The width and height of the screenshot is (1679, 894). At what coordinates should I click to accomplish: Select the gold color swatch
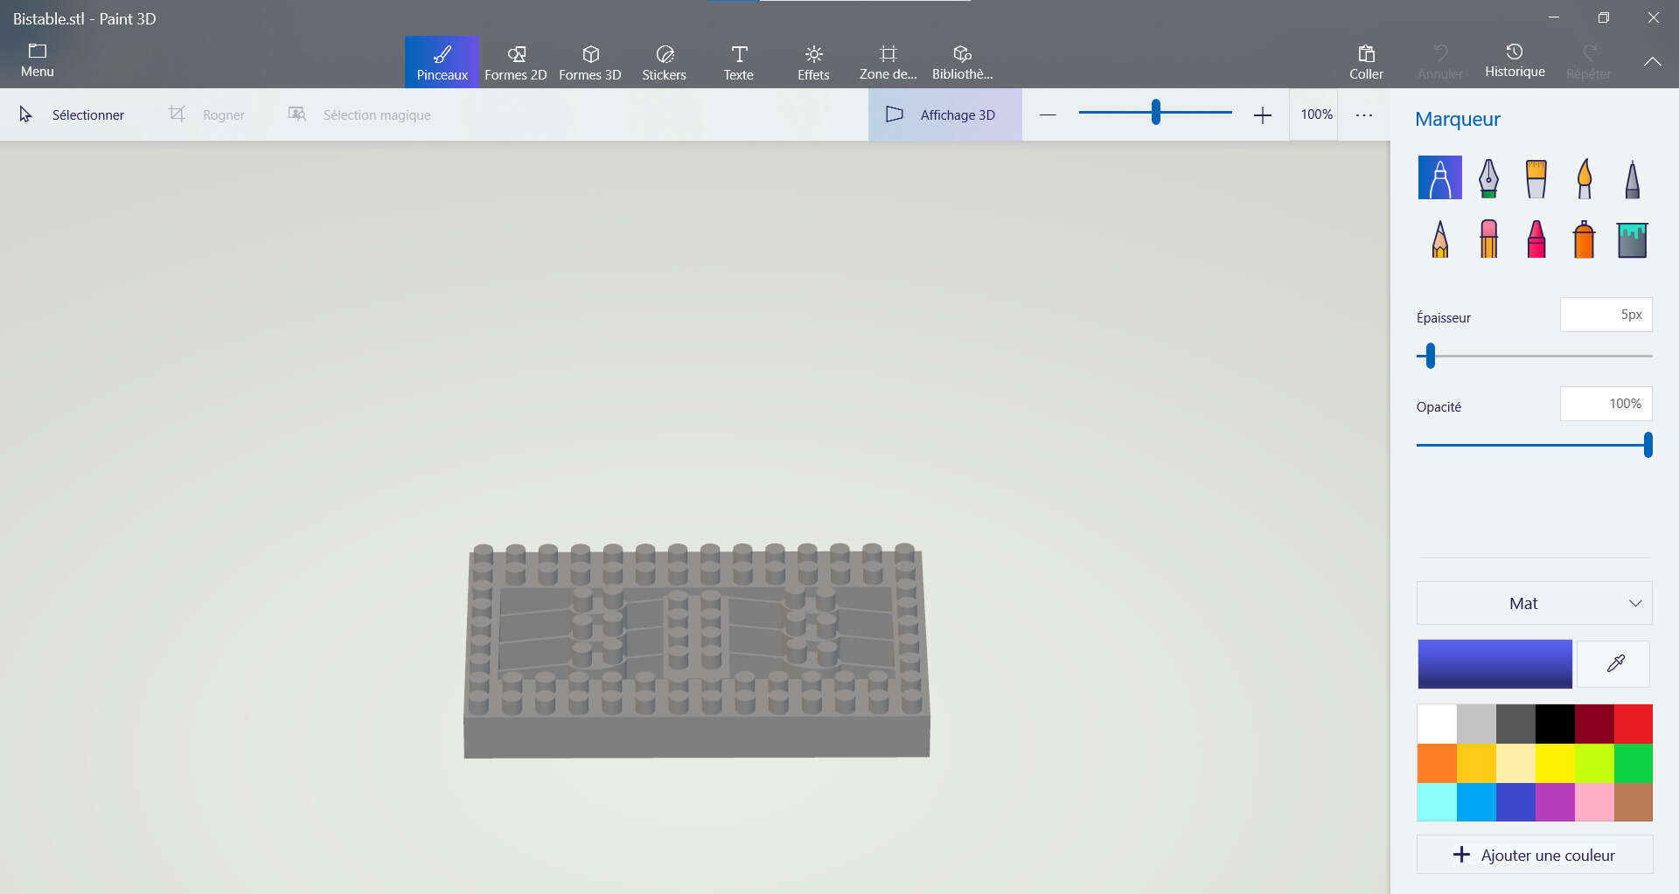(1476, 763)
